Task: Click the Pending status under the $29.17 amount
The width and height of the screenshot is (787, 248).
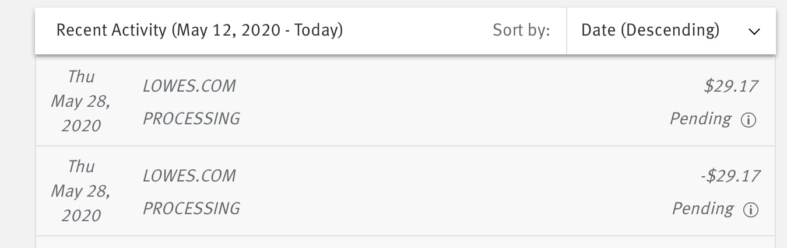Action: click(x=700, y=119)
